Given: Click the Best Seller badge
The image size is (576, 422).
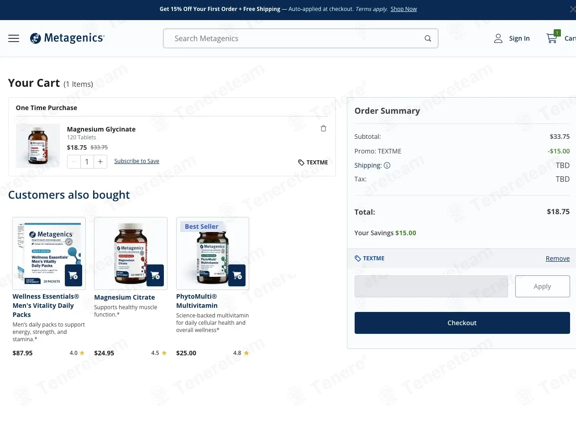Looking at the screenshot, I should (x=201, y=227).
